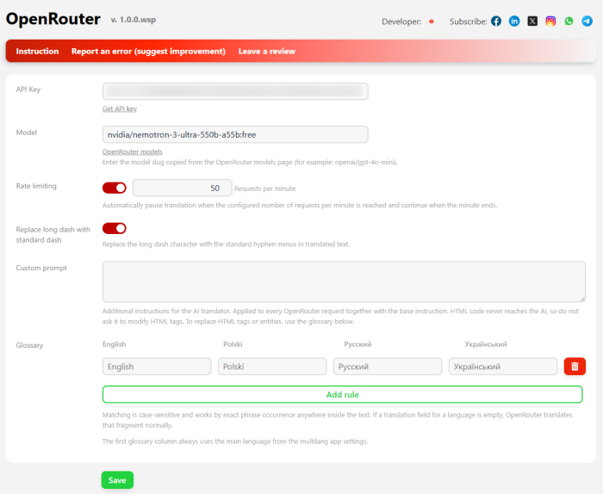Open the LinkedIn subscribe icon
Image resolution: width=603 pixels, height=494 pixels.
click(514, 22)
